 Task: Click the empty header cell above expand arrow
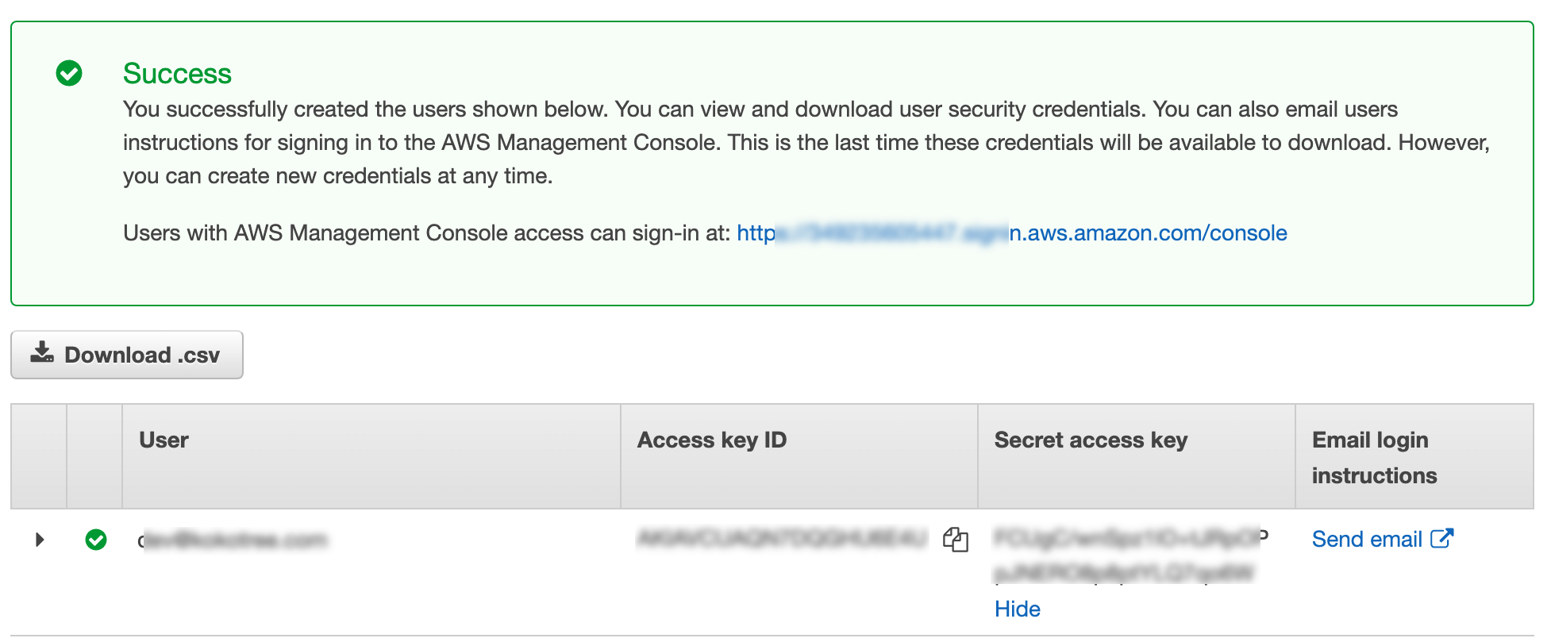[x=39, y=456]
